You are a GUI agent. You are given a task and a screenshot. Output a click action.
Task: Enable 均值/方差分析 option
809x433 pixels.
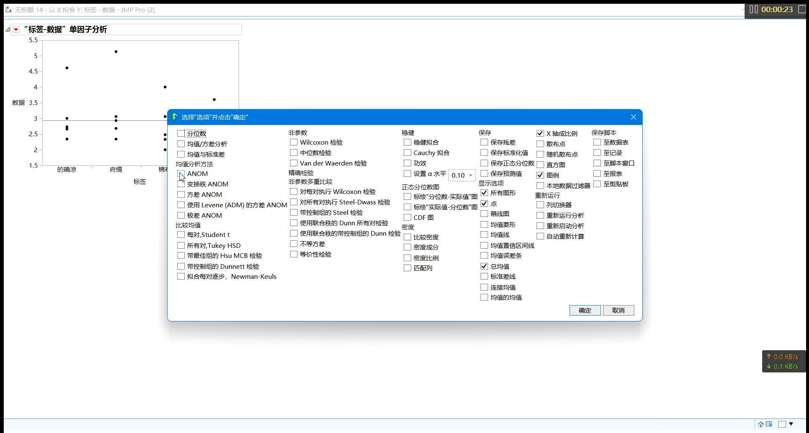[181, 144]
